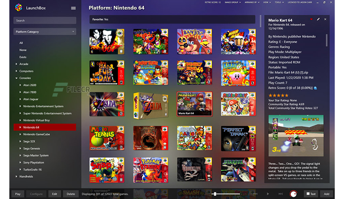Select TurboGrafx-16 platform
Screen dimensions: 344x199
click(x=33, y=169)
